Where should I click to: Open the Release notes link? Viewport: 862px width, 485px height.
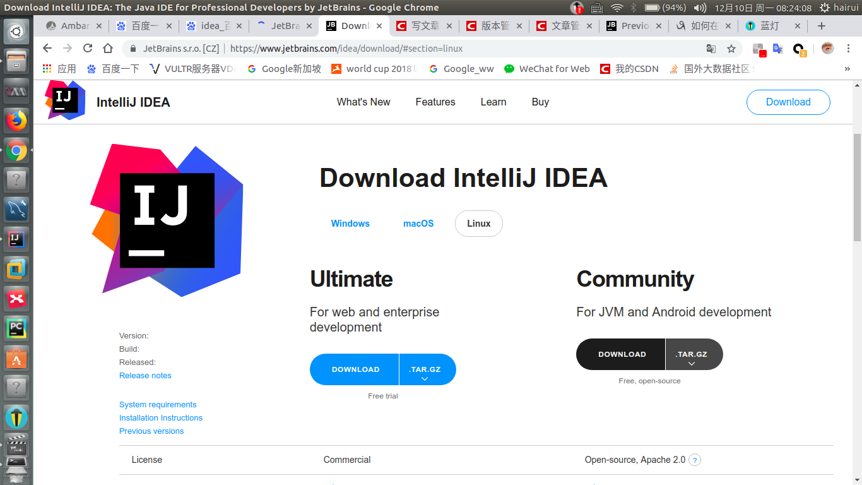(x=145, y=376)
